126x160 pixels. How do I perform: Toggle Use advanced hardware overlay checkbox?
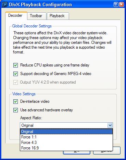(x=15, y=110)
